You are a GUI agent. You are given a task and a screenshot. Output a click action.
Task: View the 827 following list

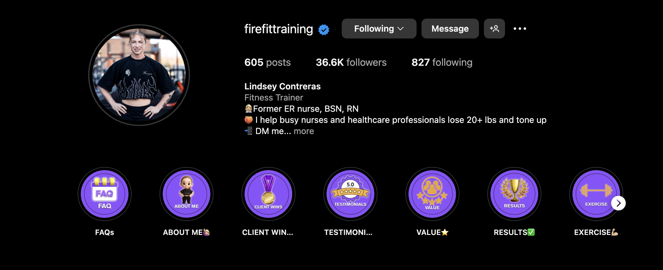click(x=442, y=62)
